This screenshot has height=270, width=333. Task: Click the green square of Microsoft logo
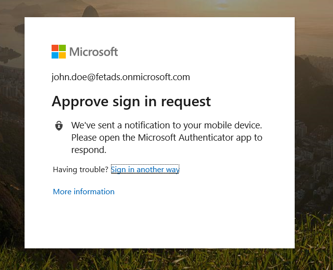[62, 48]
